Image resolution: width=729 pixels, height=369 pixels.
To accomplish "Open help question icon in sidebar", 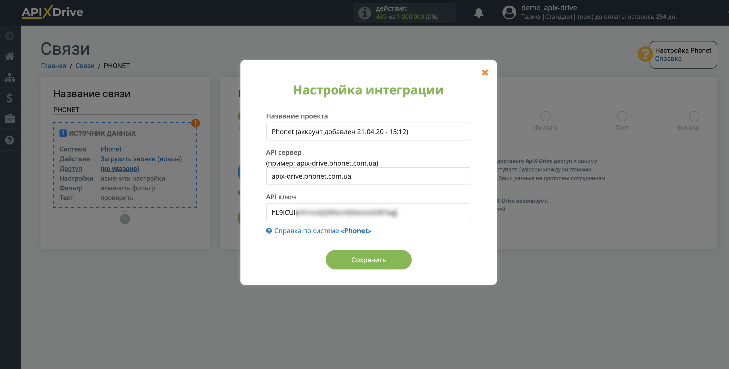I will tap(10, 140).
